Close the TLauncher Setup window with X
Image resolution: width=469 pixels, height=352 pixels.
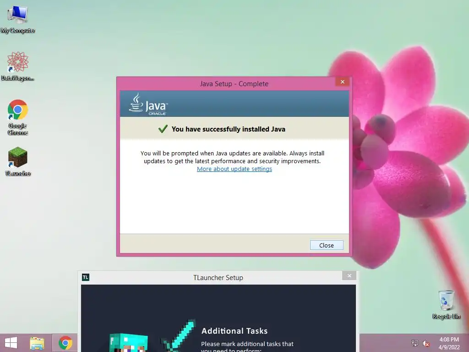349,275
